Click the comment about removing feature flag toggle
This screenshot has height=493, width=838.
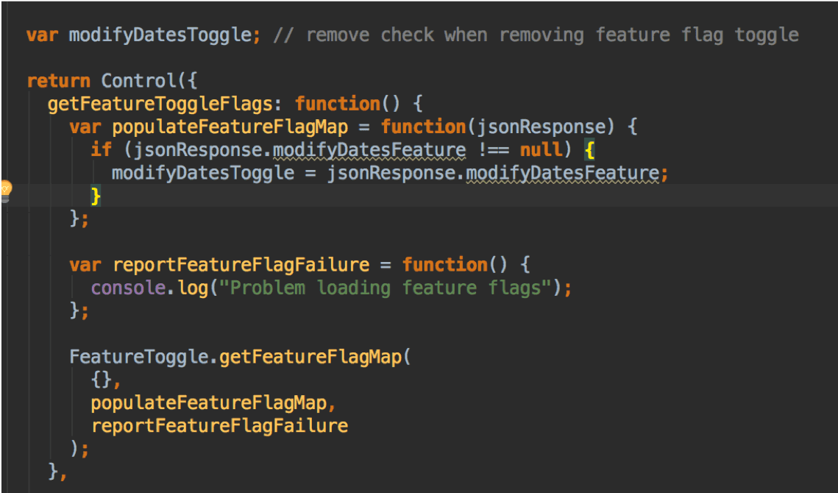point(536,35)
